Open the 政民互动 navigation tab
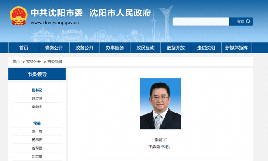Screen dimensions: 268x161 pyautogui.click(x=145, y=48)
